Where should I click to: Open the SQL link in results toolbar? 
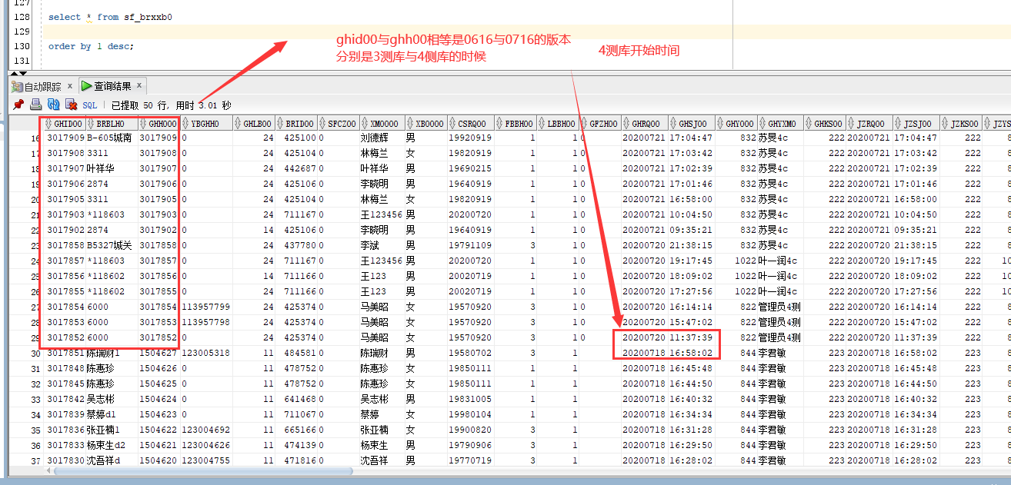click(x=90, y=105)
